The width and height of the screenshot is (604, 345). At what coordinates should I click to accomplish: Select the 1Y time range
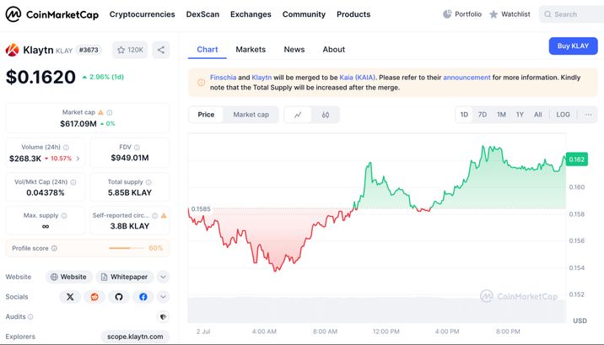click(520, 115)
